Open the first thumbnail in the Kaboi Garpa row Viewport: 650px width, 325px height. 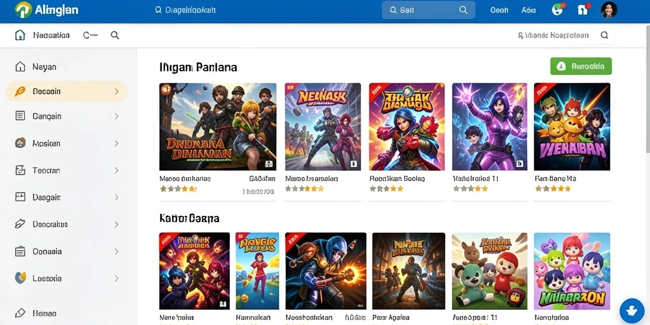(x=194, y=271)
